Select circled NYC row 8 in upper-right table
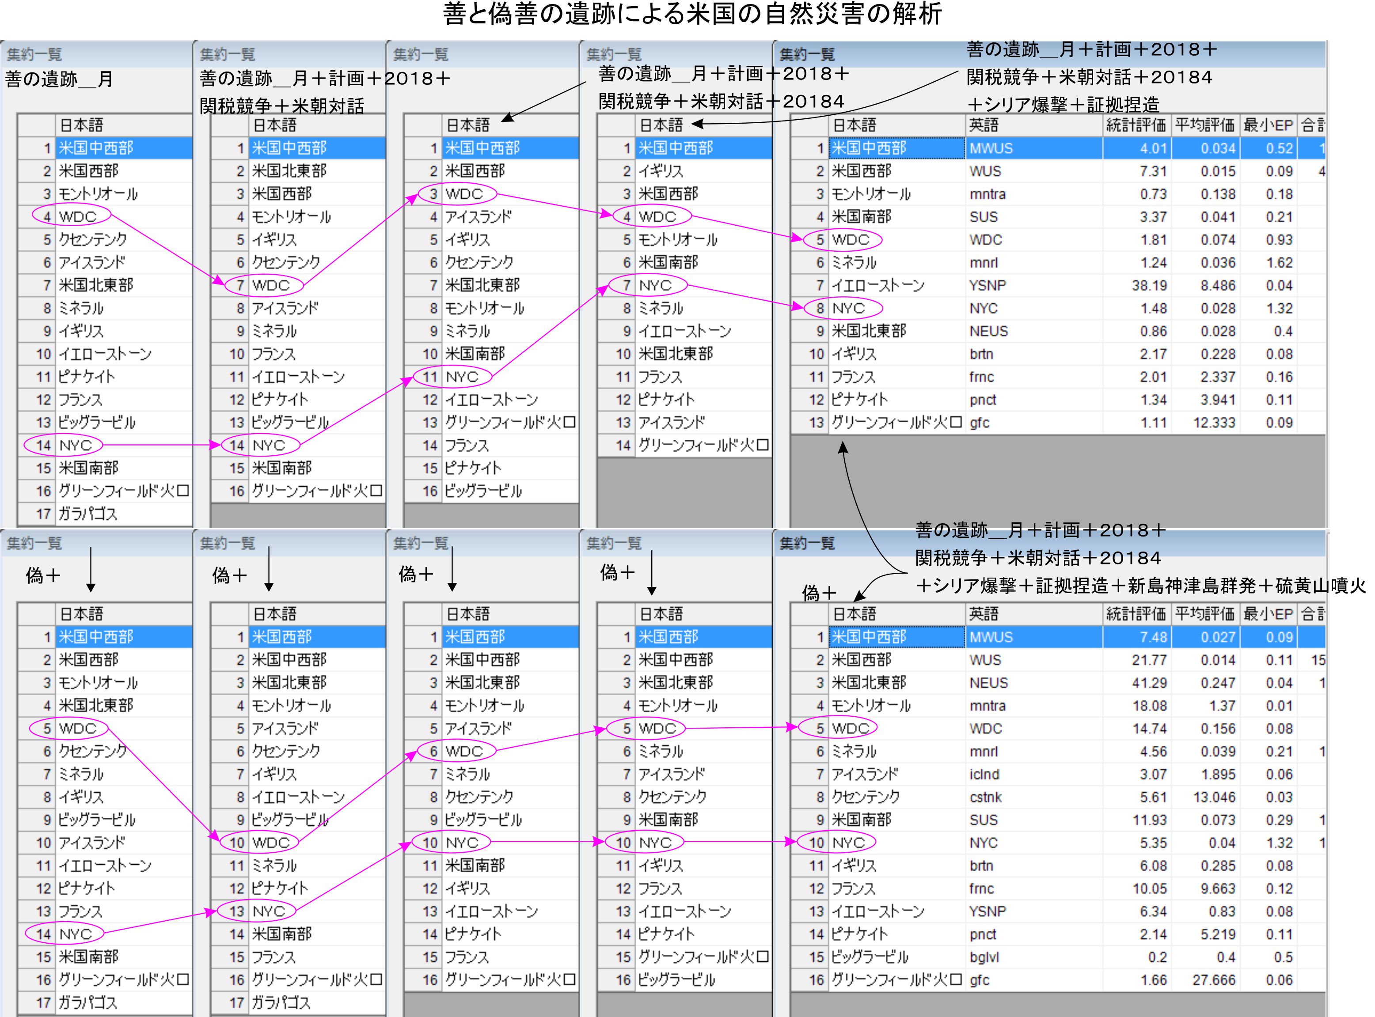Viewport: 1375px width, 1017px height. 848,308
